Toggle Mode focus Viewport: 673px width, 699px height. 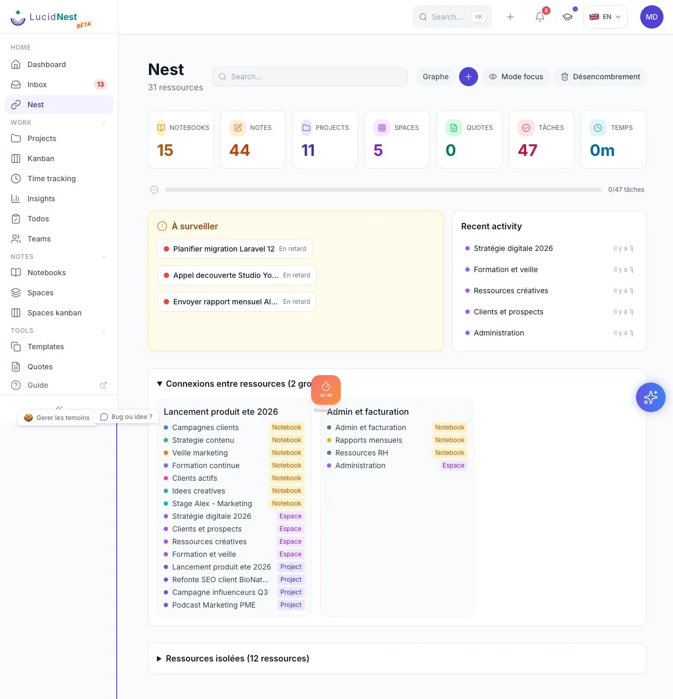[516, 77]
